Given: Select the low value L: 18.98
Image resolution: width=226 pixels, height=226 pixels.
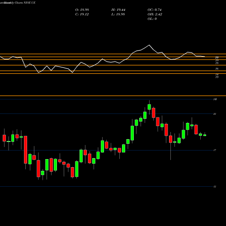Looking at the screenshot, I should pyautogui.click(x=118, y=14).
